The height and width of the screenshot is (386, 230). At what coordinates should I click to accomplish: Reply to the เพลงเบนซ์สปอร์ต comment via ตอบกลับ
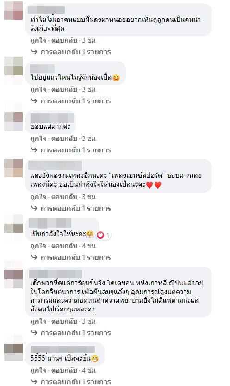(64, 197)
